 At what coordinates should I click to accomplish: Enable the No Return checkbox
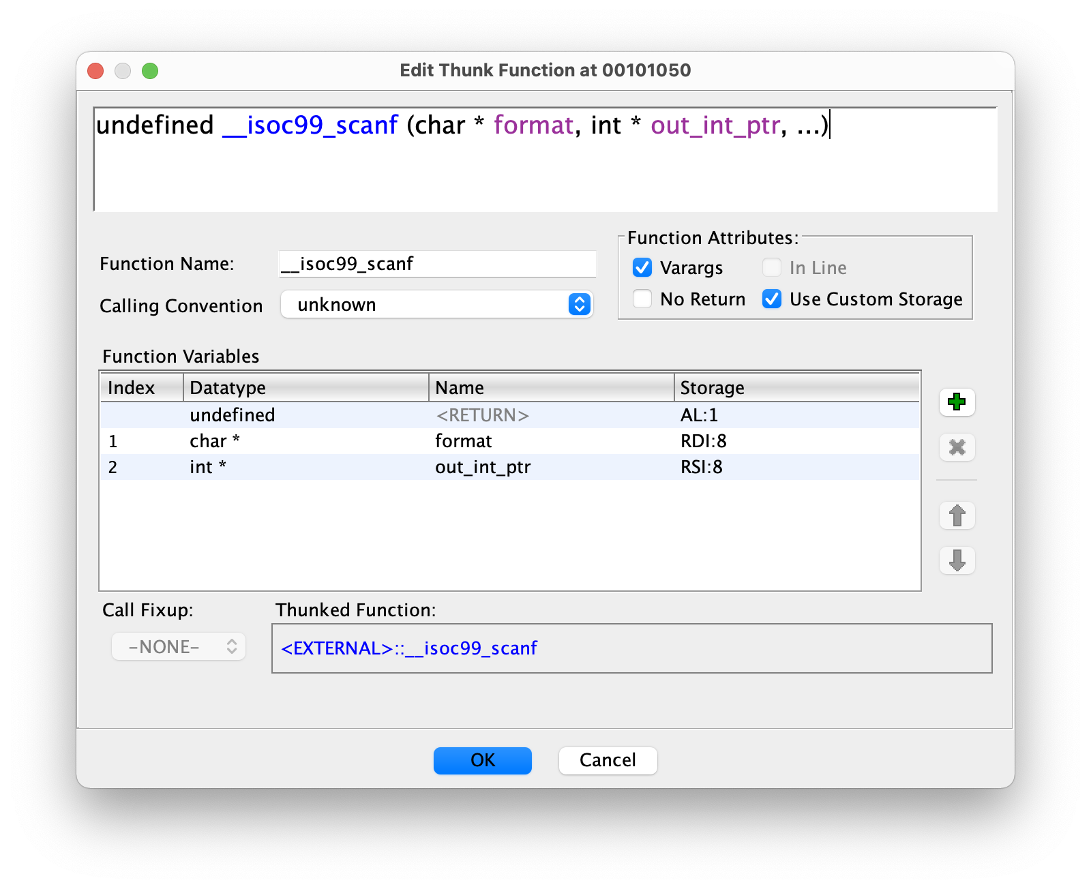click(x=642, y=299)
